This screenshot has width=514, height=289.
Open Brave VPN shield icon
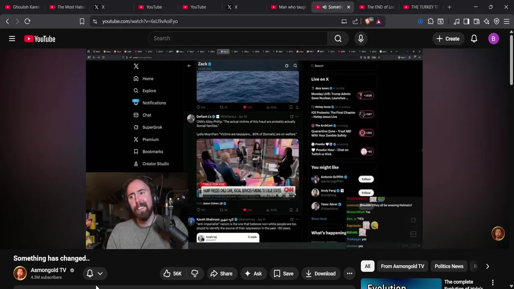pos(497,21)
